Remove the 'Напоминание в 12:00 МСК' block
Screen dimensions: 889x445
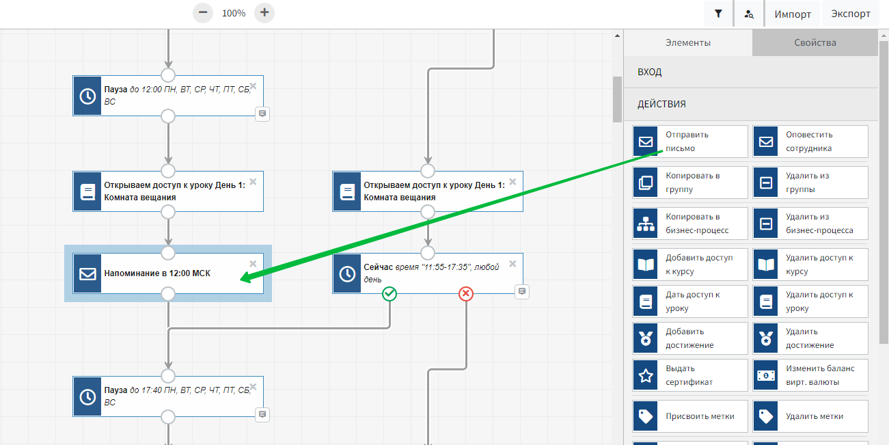click(253, 264)
